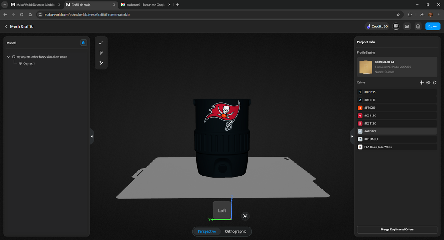Collapse the try objects tree node
This screenshot has width=444, height=240.
(9, 57)
